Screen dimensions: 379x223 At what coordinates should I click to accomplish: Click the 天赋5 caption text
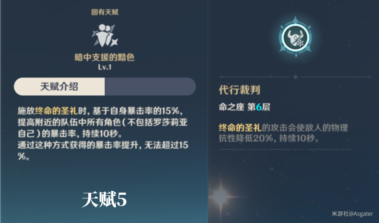(104, 200)
